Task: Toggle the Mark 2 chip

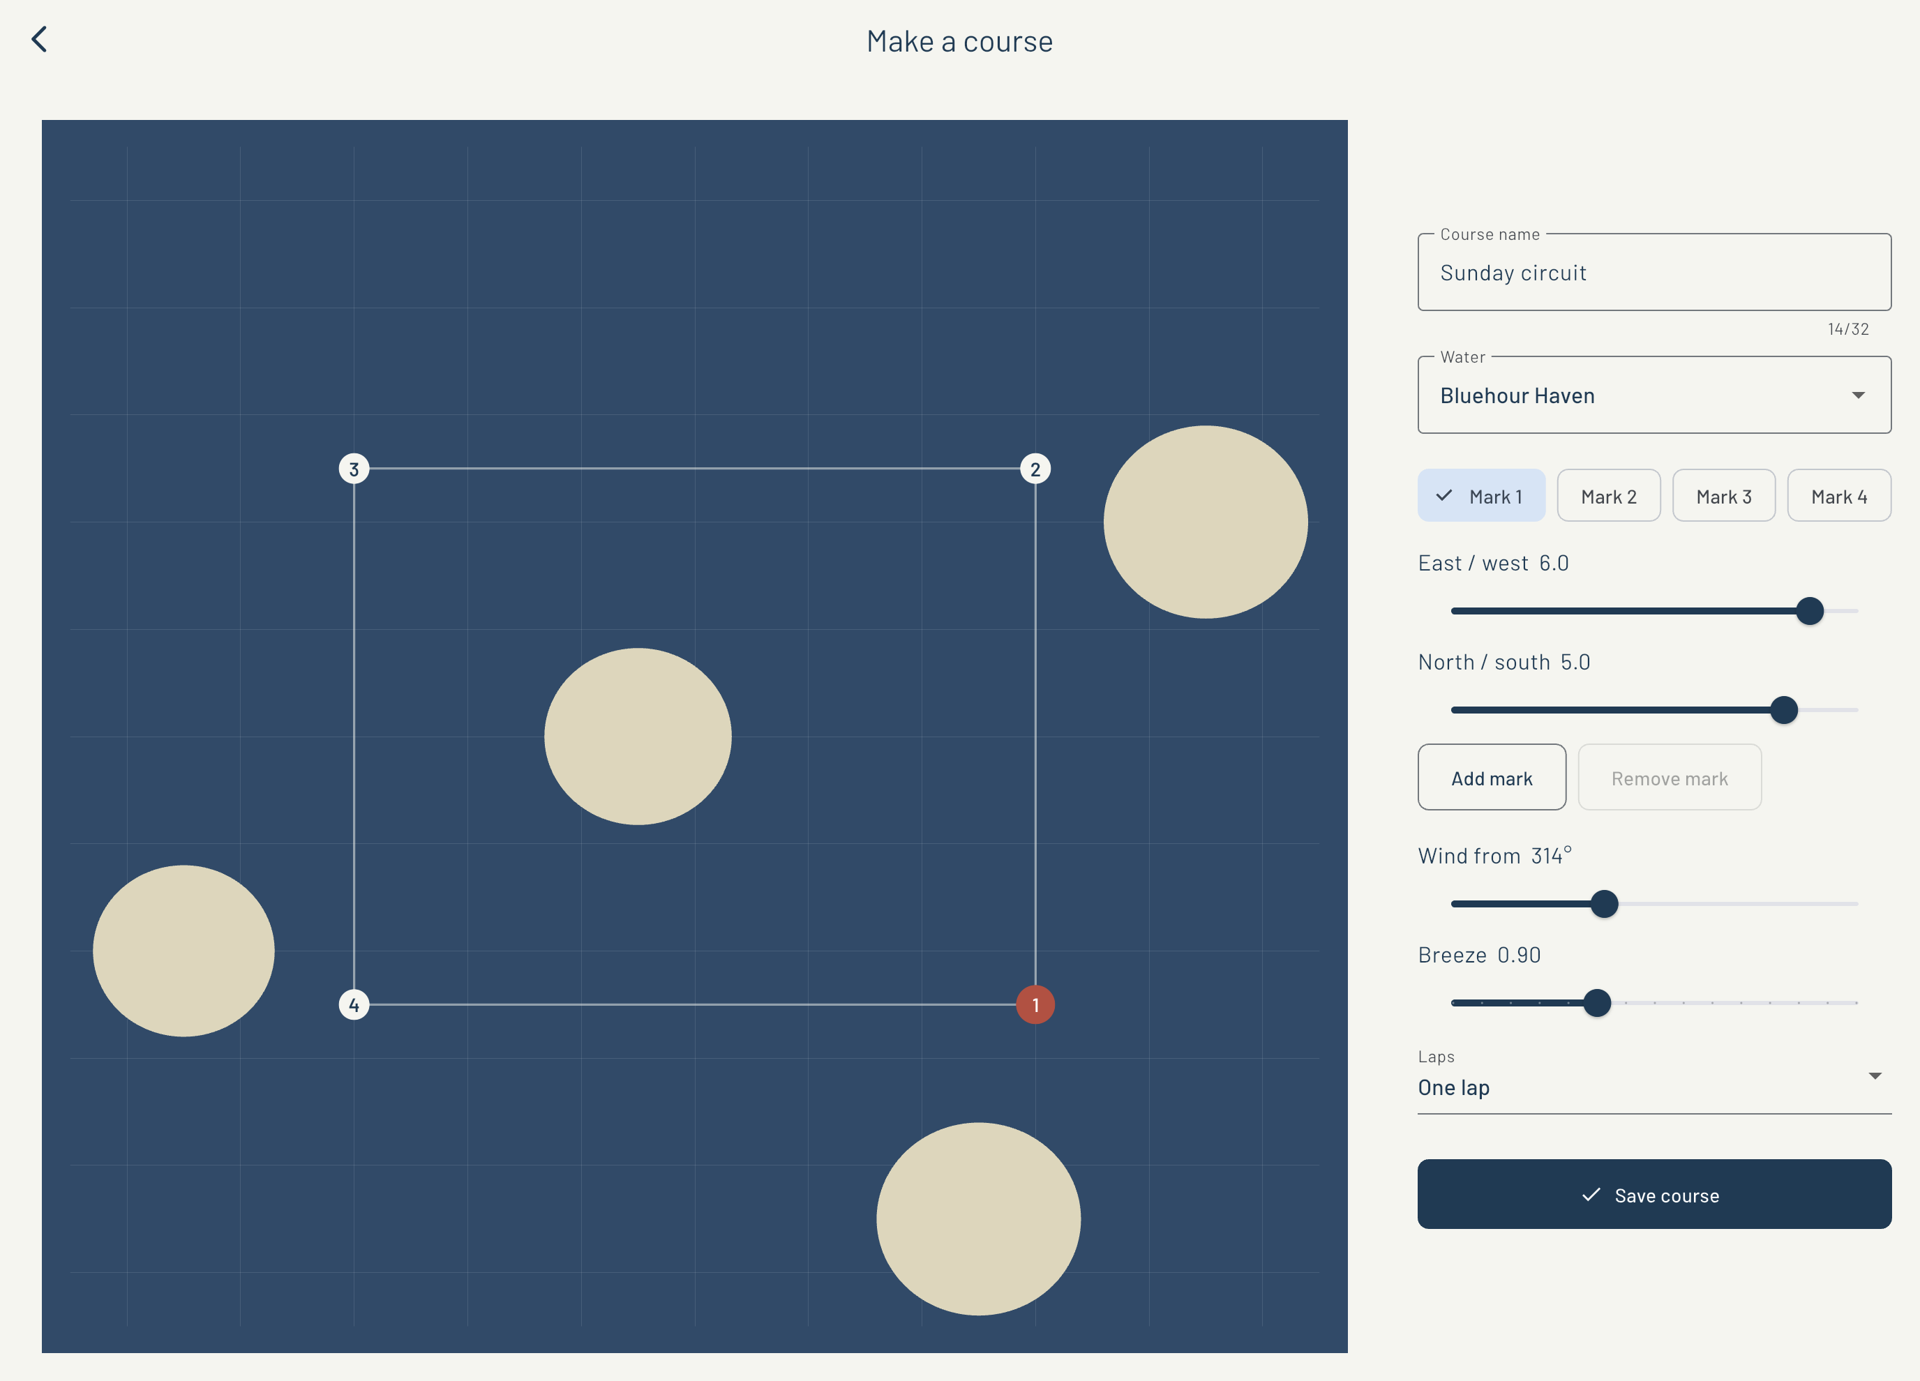Action: 1607,496
